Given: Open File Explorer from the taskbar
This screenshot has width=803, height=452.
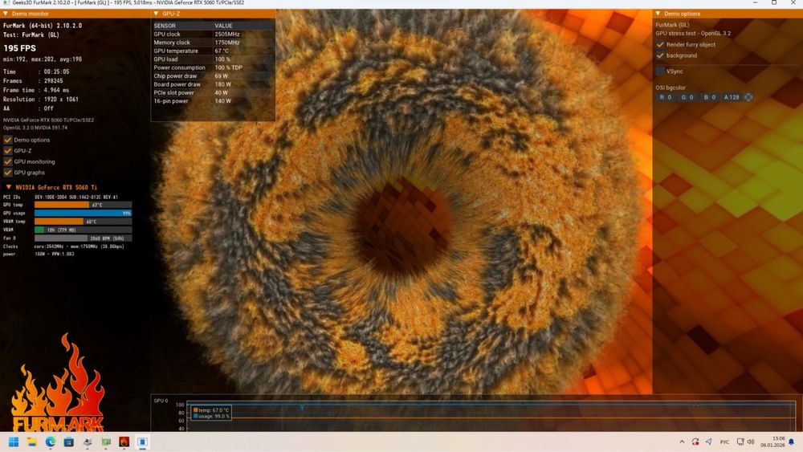Looking at the screenshot, I should [32, 442].
